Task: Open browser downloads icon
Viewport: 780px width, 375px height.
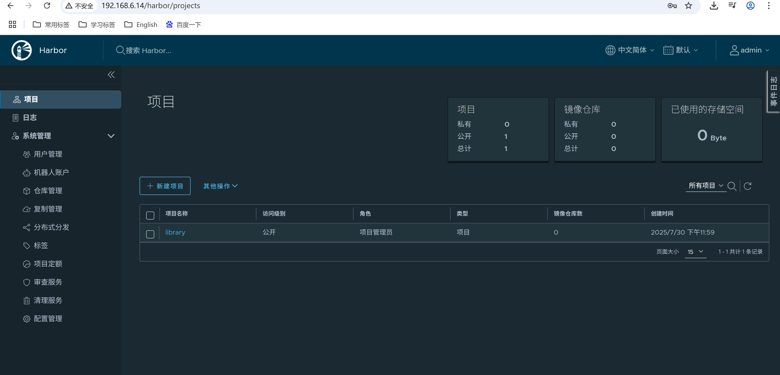Action: click(x=714, y=6)
